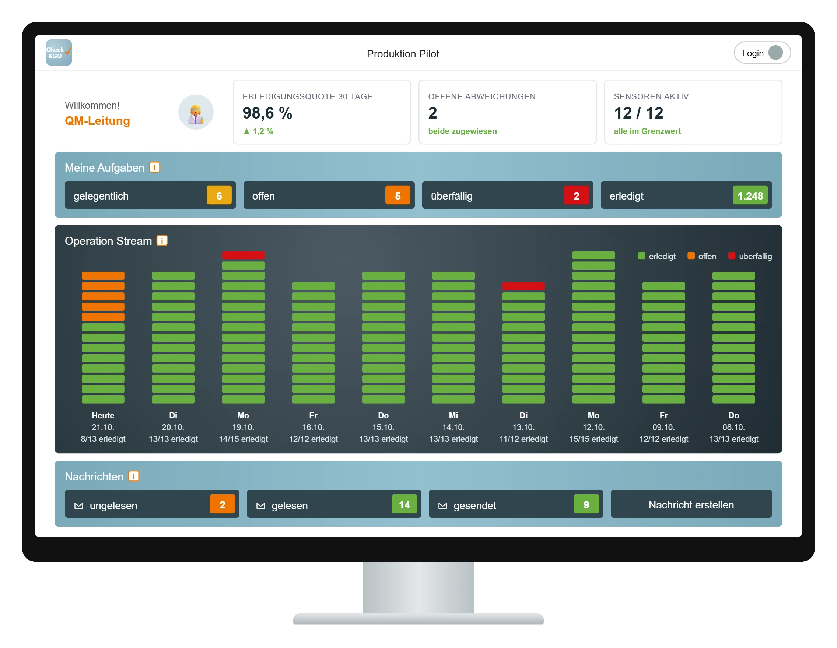
Task: Select the red segment on Di 13.10. bar
Action: [523, 286]
